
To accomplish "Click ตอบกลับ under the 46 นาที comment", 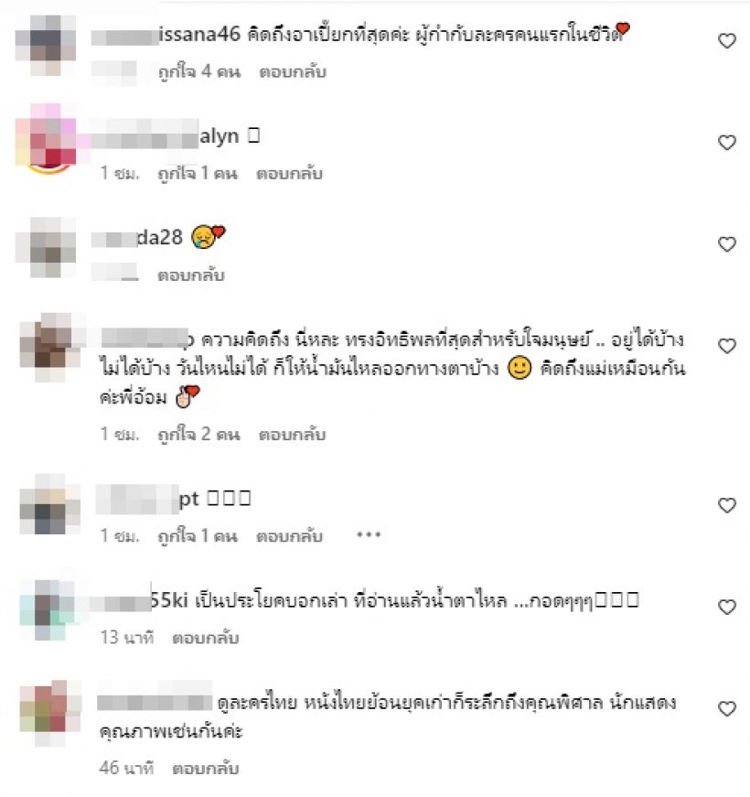I will pos(205,769).
